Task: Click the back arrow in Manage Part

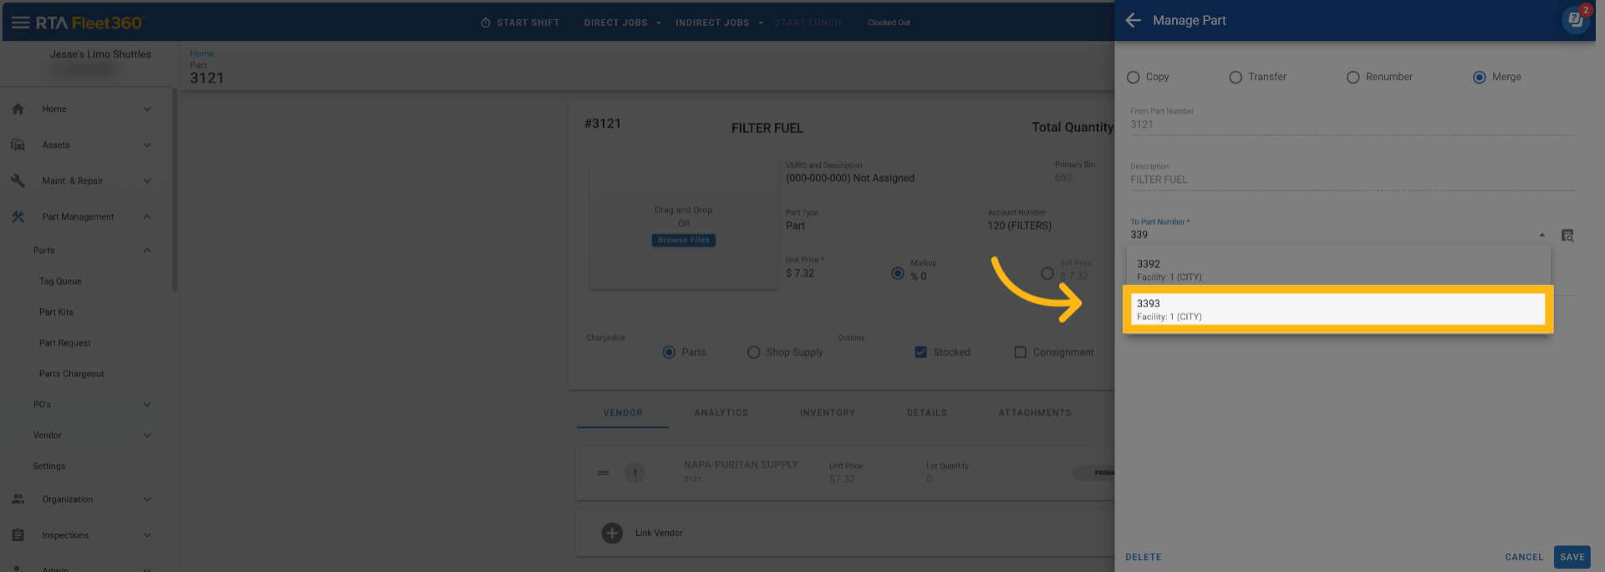Action: click(x=1133, y=21)
